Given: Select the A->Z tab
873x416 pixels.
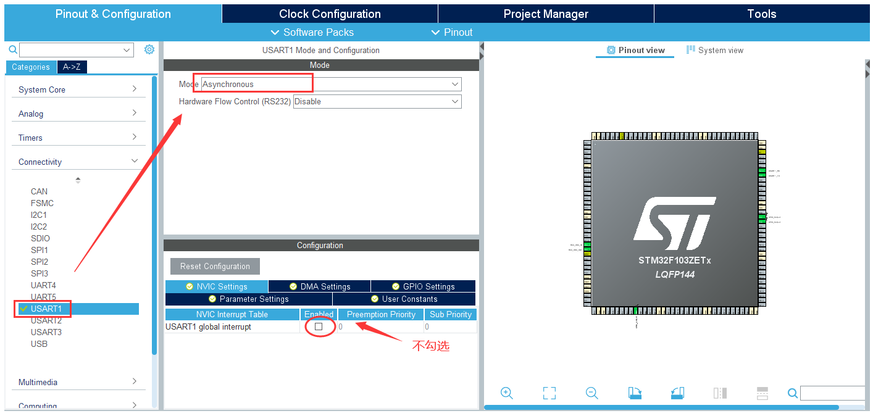Looking at the screenshot, I should click(x=72, y=67).
